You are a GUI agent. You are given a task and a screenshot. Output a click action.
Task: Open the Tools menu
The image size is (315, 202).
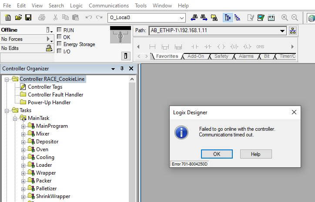tap(141, 6)
